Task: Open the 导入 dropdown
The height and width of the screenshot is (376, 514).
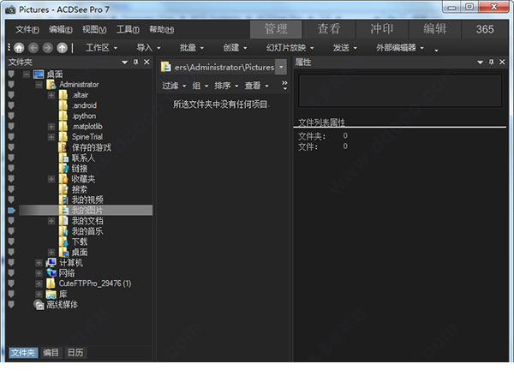Action: [x=148, y=48]
